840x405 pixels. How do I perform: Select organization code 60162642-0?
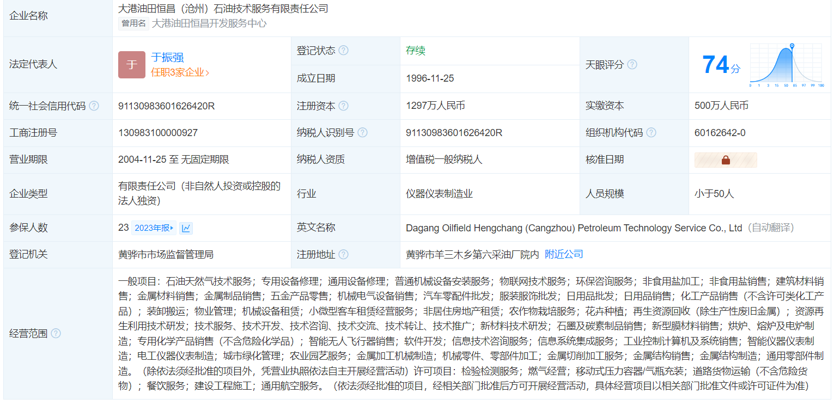pyautogui.click(x=720, y=133)
